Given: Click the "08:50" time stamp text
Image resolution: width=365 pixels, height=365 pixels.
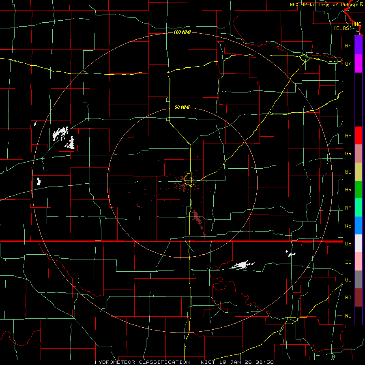Looking at the screenshot, I should 264,362.
